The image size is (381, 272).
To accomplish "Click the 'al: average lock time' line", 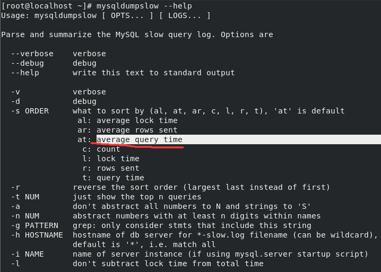I will 127,120.
